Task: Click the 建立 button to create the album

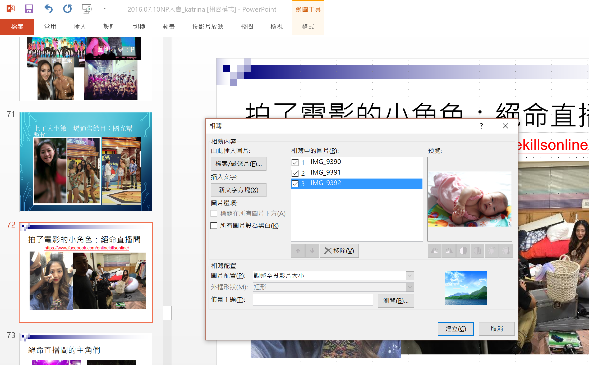Action: point(455,329)
